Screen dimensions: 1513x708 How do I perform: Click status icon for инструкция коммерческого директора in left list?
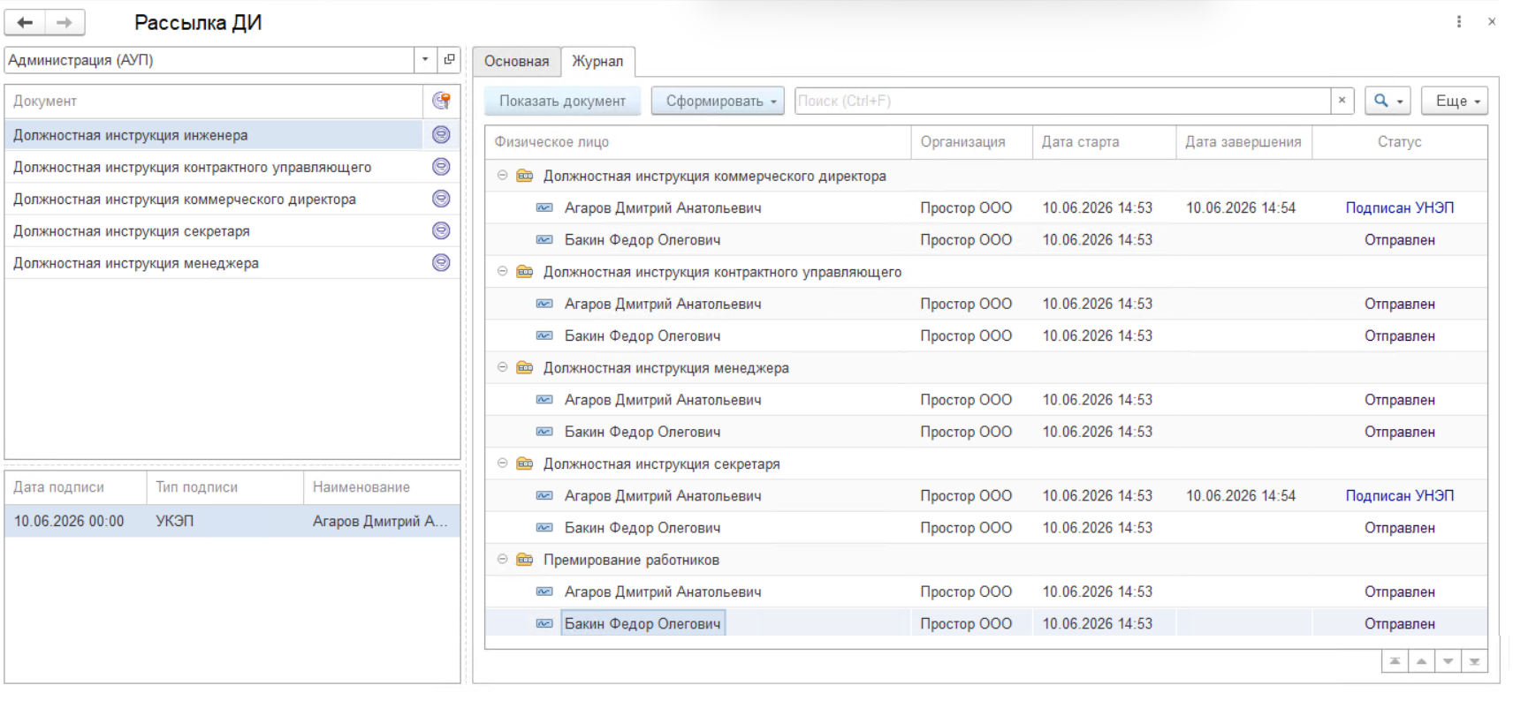[x=441, y=199]
